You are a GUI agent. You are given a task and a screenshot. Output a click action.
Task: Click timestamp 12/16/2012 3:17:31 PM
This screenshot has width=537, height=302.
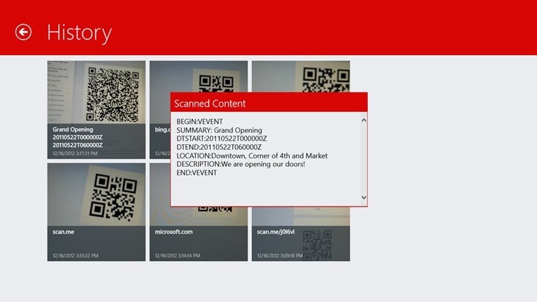click(x=75, y=153)
